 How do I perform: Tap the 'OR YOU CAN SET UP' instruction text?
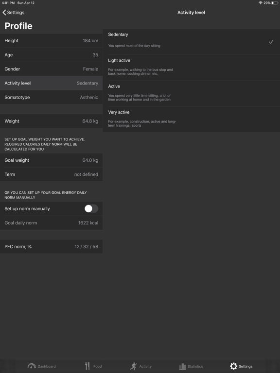click(46, 195)
